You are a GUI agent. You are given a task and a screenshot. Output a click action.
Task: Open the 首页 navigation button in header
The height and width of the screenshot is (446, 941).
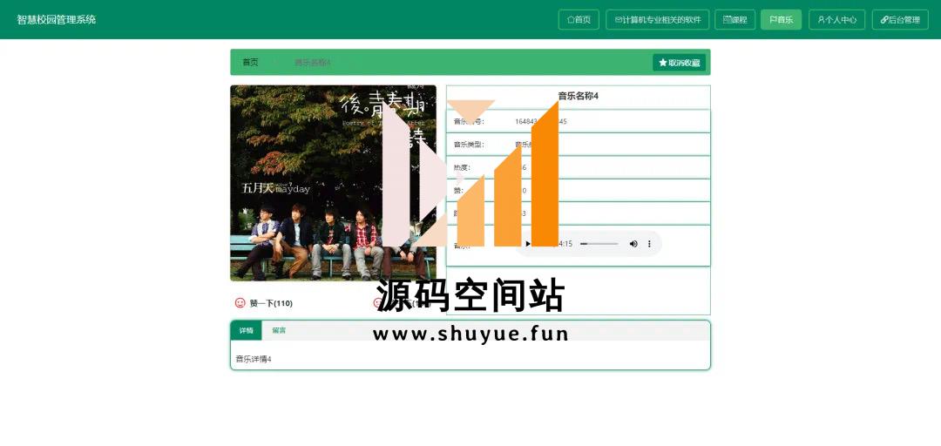point(579,20)
